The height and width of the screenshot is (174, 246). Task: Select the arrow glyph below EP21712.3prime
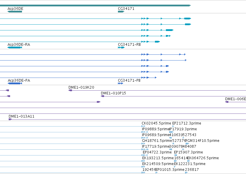click(x=173, y=126)
